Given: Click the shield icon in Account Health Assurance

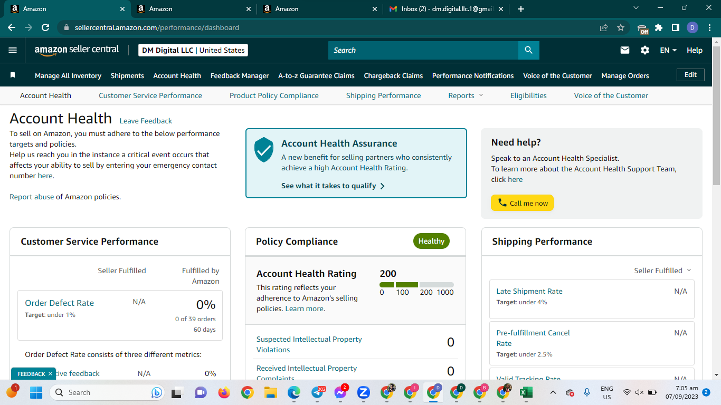Looking at the screenshot, I should 263,150.
